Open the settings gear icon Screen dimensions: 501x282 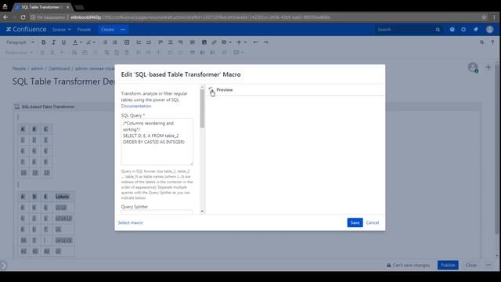click(x=463, y=30)
